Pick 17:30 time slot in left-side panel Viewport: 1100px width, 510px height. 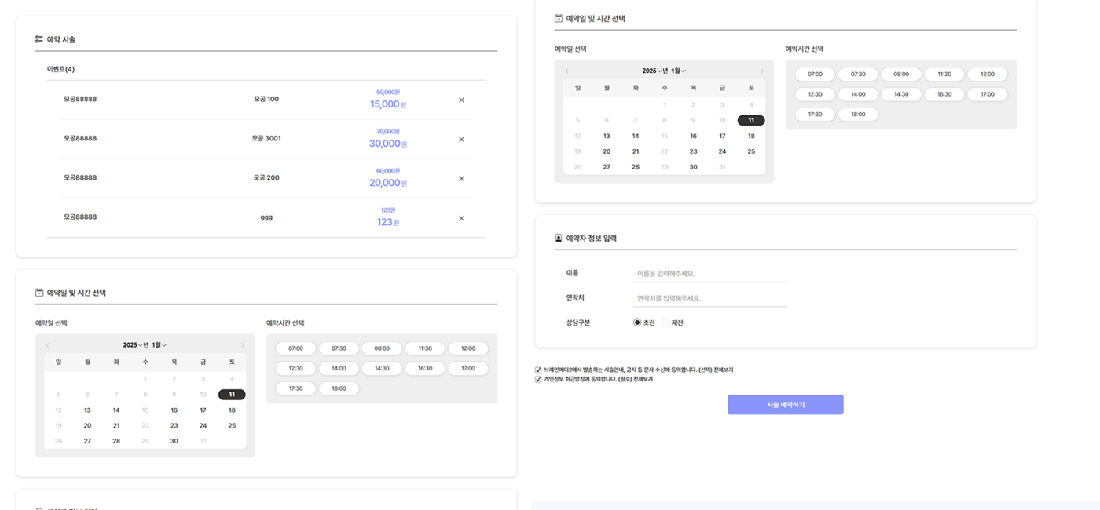(295, 388)
